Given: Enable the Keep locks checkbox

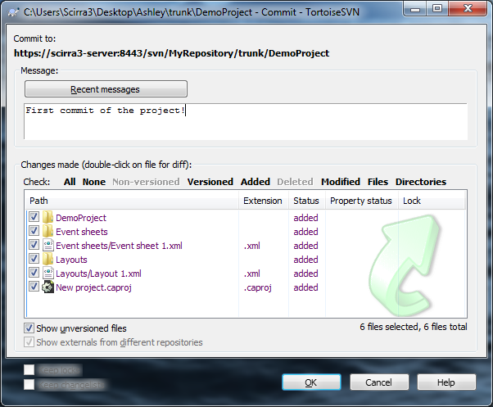Looking at the screenshot, I should 29,370.
